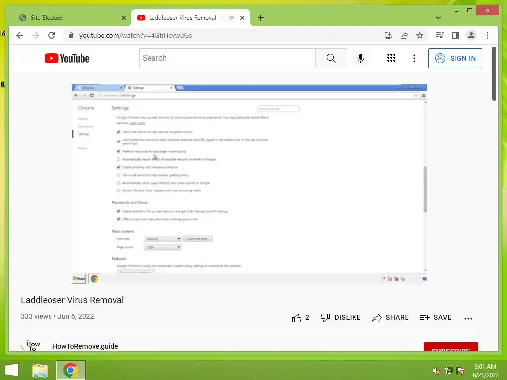Open a new tab with plus button
Image resolution: width=507 pixels, height=380 pixels.
(261, 18)
